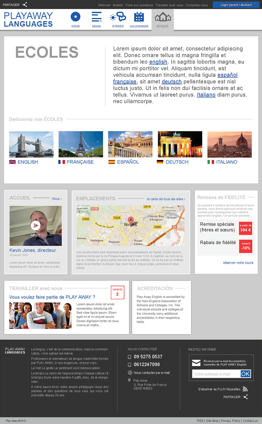Open Travailler avec nous in top bar
This screenshot has width=262, height=424.
tap(169, 5)
